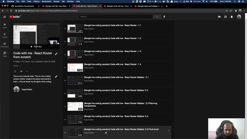This screenshot has height=139, width=247.
Task: Open the Apple menu
Action: pyautogui.click(x=3, y=2)
